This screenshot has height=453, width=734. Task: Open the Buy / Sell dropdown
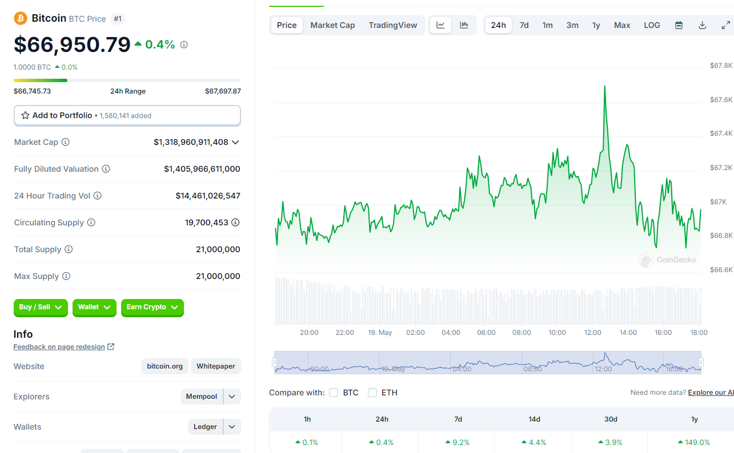pos(41,308)
